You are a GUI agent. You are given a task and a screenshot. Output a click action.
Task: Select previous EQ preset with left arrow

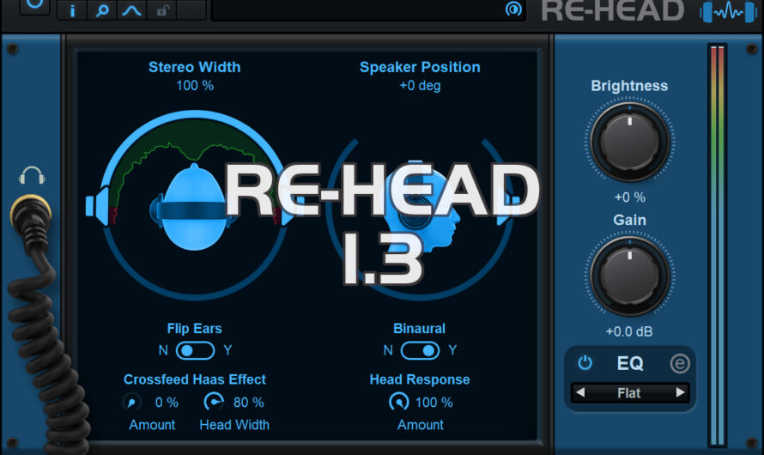(579, 392)
